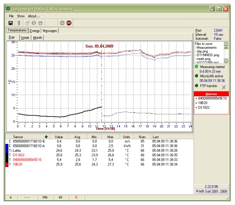Select sensor row 650000000171601D-B
235x205 pixels.
tap(99, 142)
